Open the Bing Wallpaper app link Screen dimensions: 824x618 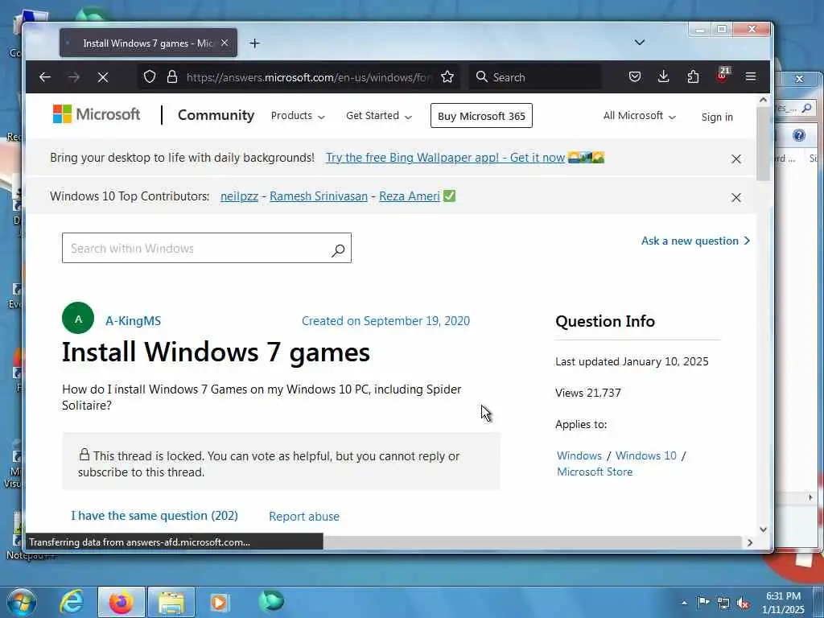pyautogui.click(x=445, y=158)
